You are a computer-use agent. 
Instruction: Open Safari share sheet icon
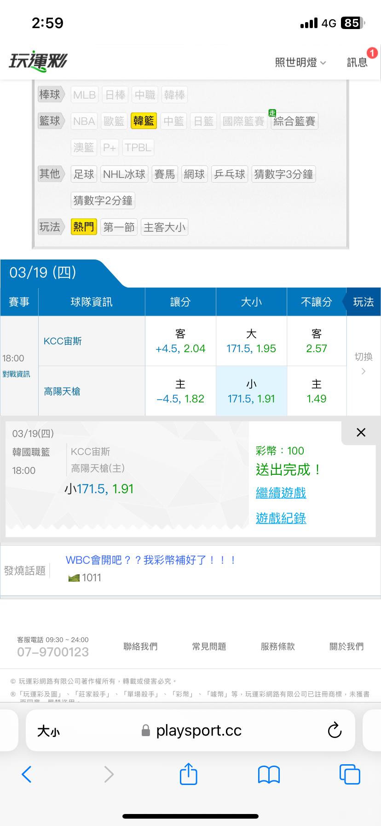(x=188, y=774)
